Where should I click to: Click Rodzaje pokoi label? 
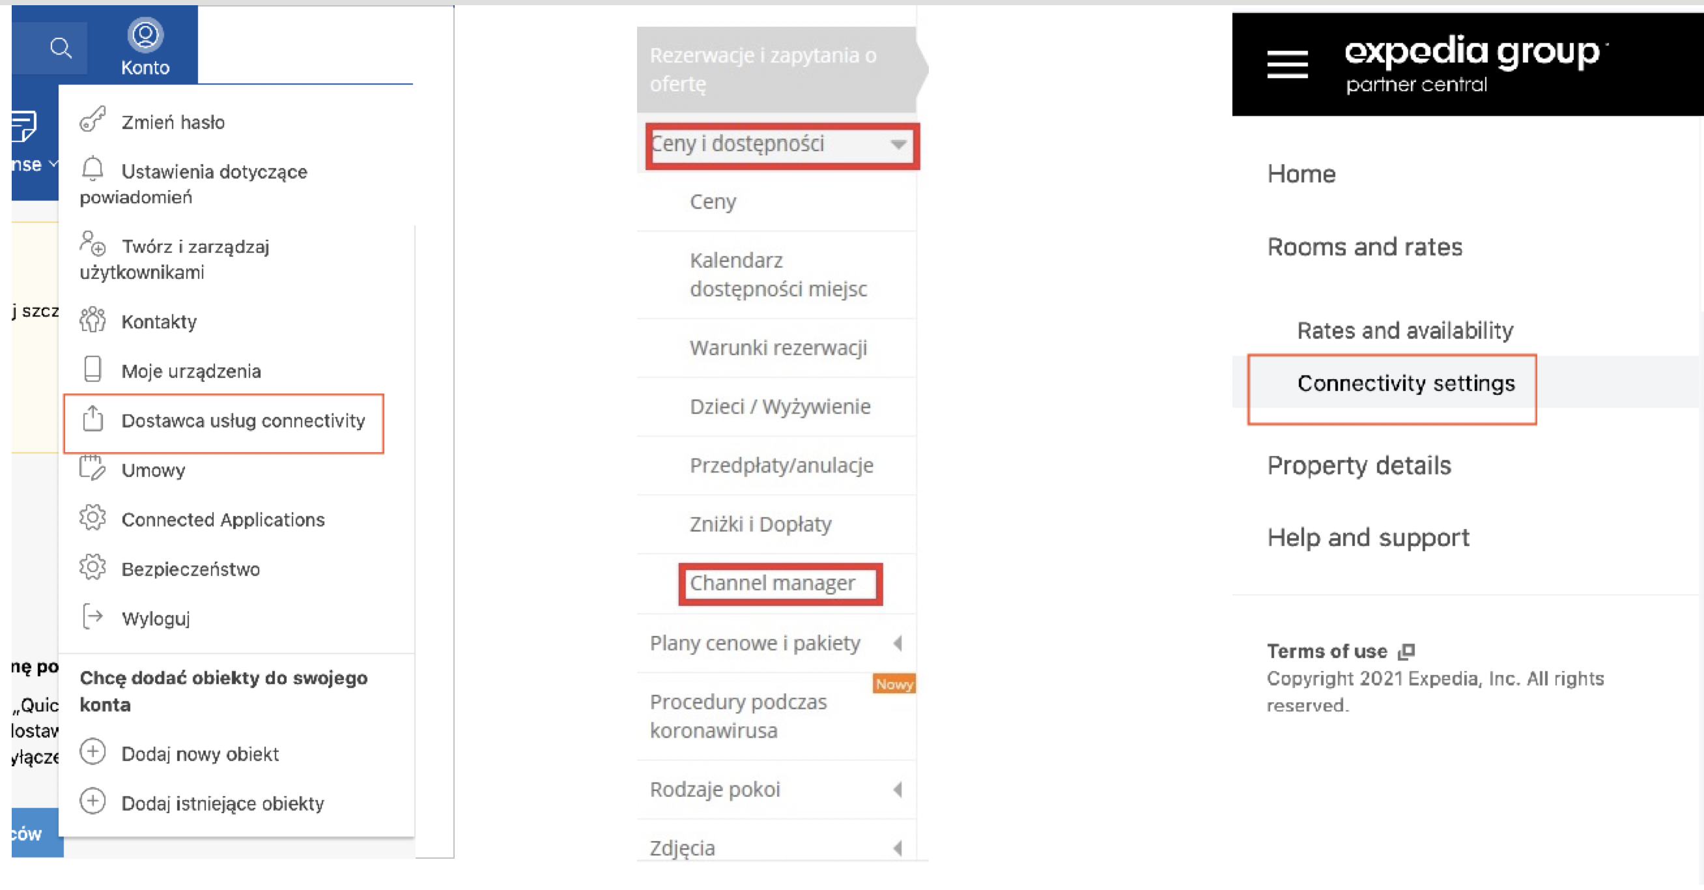tap(715, 790)
